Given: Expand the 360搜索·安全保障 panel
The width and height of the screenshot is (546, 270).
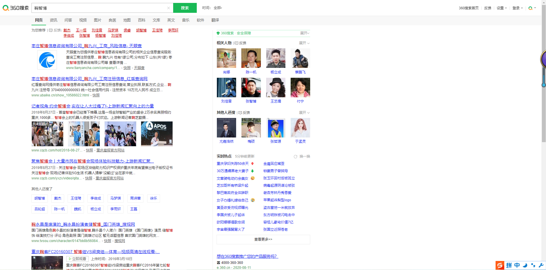Looking at the screenshot, I should (x=305, y=33).
